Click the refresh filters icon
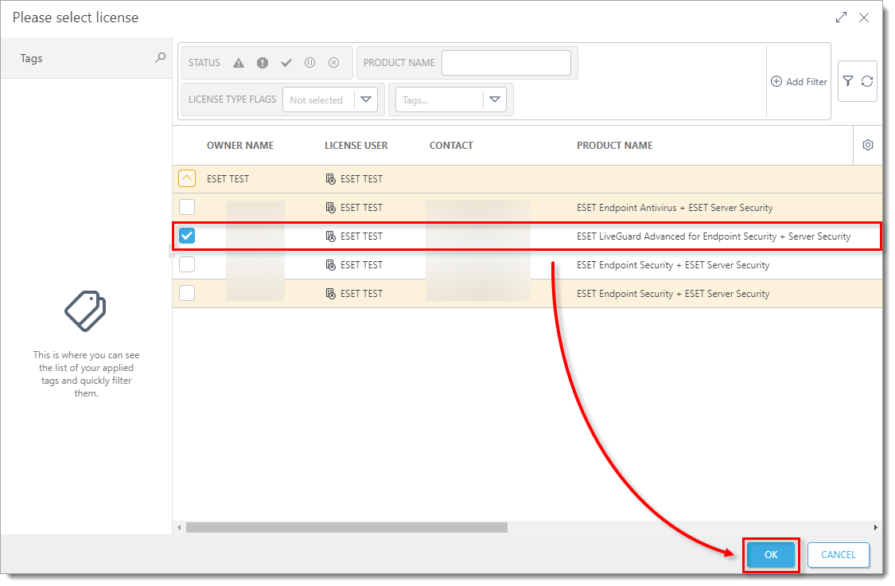895x586 pixels. [x=867, y=81]
